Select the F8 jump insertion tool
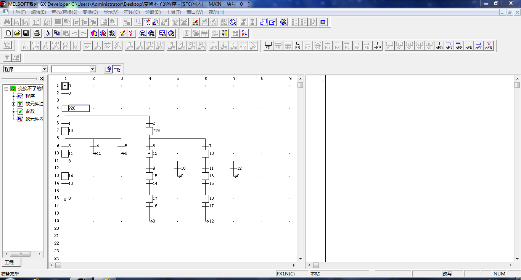The height and width of the screenshot is (280, 521). coord(297,46)
